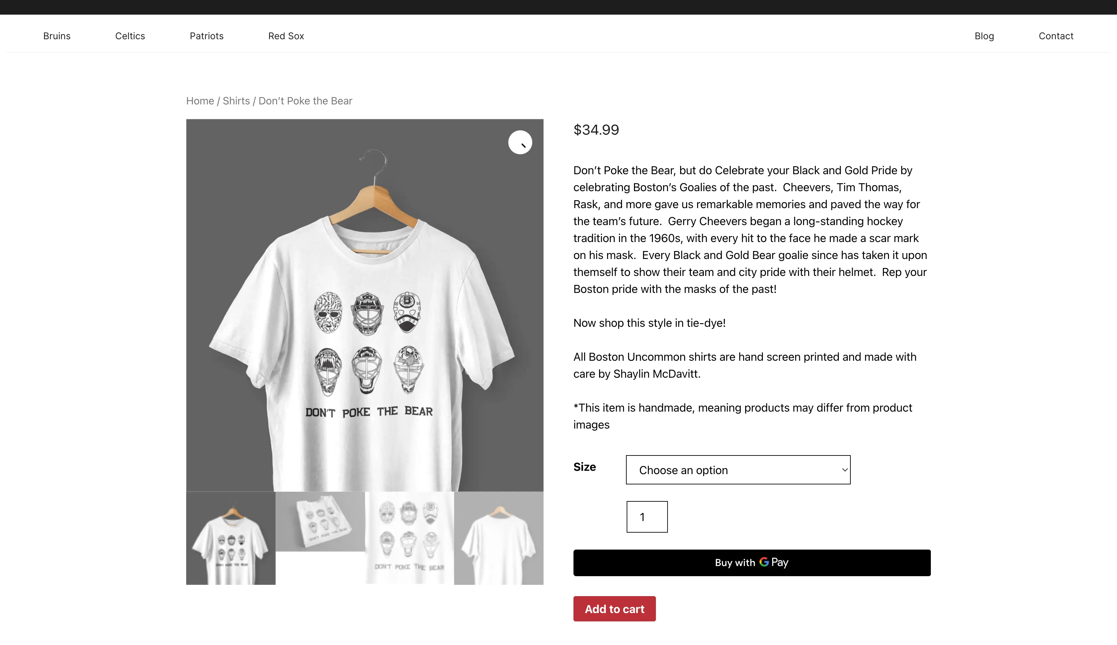
Task: Navigate to the Bruins menu item
Action: click(x=57, y=36)
